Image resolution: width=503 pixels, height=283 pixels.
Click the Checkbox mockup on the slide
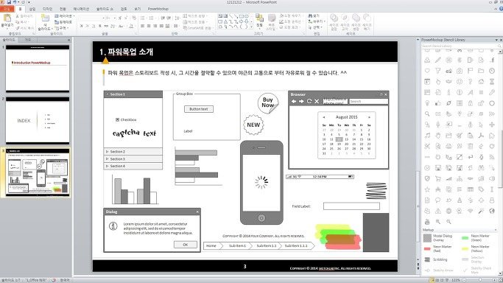[126, 119]
